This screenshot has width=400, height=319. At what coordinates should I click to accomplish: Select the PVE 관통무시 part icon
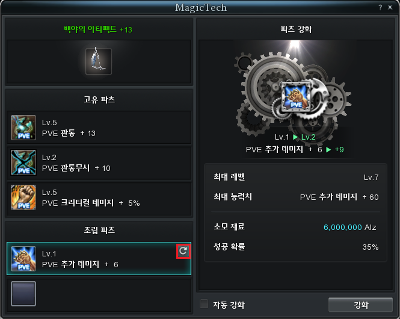pyautogui.click(x=23, y=163)
